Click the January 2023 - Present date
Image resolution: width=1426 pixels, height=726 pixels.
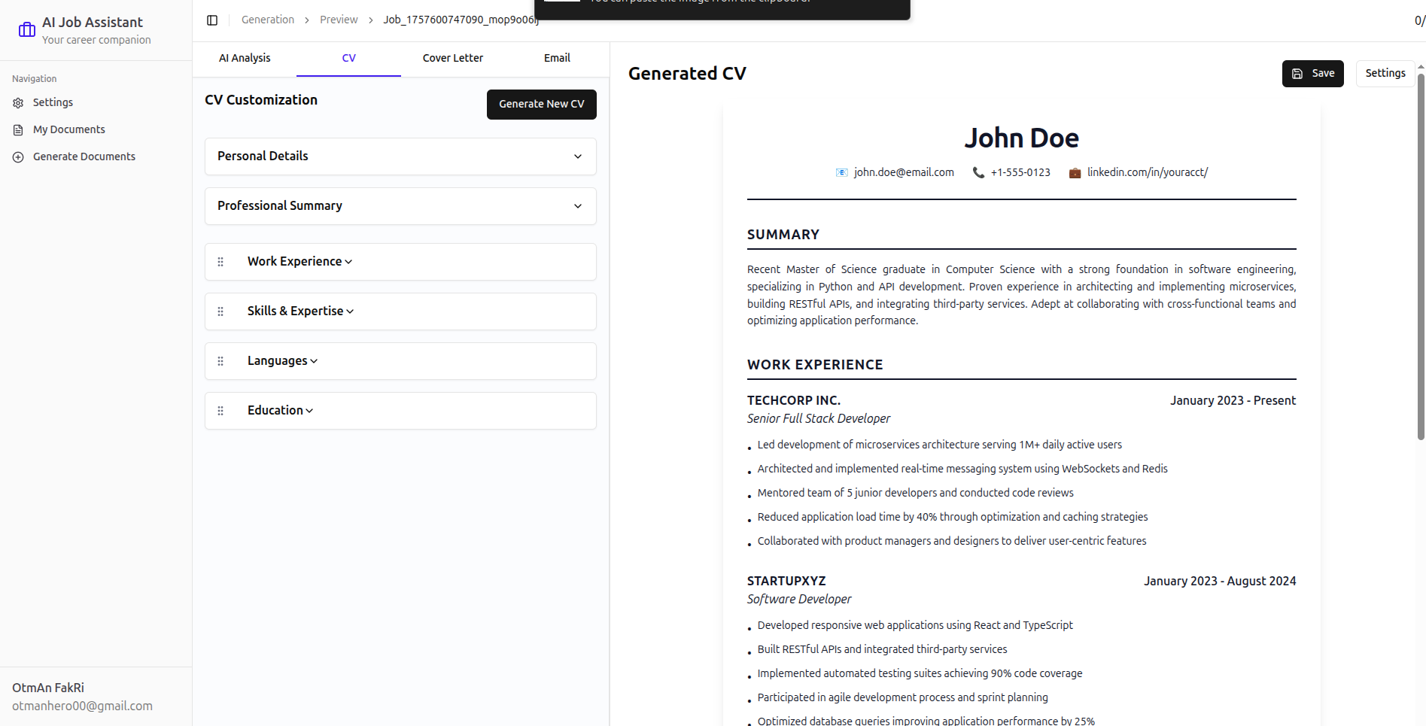(x=1233, y=401)
